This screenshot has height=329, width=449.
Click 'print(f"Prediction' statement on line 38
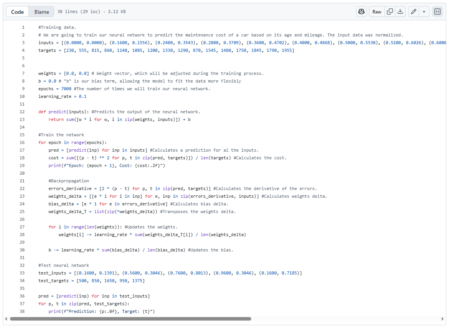(x=102, y=311)
